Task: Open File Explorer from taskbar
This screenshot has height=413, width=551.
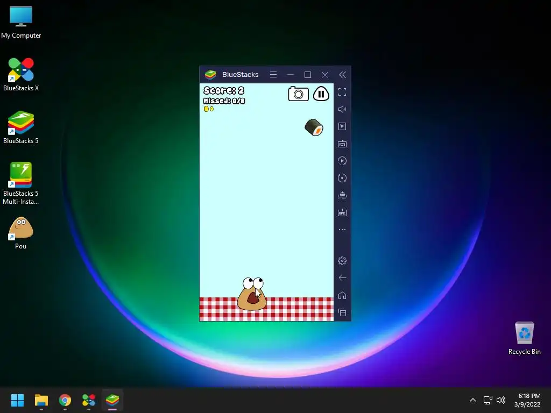Action: click(x=41, y=400)
